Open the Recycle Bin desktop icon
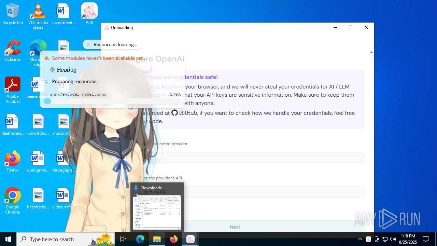This screenshot has width=437, height=246. (x=13, y=14)
